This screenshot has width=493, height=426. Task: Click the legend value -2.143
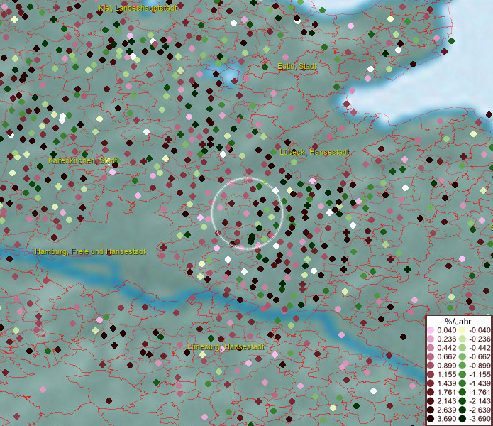point(480,401)
